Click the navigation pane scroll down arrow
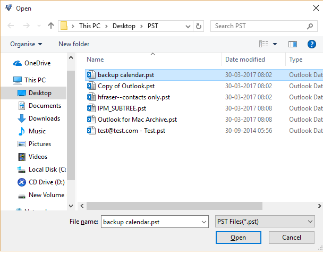 point(71,206)
